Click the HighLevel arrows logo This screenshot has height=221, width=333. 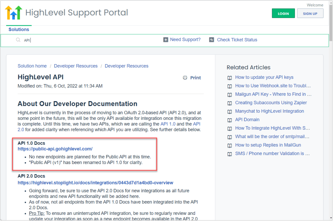click(x=14, y=13)
